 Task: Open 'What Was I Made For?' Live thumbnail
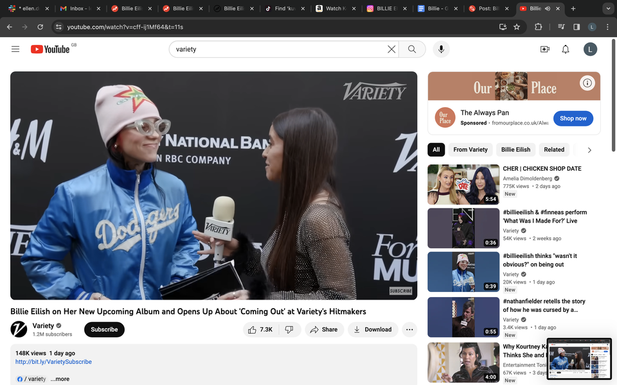tap(463, 228)
